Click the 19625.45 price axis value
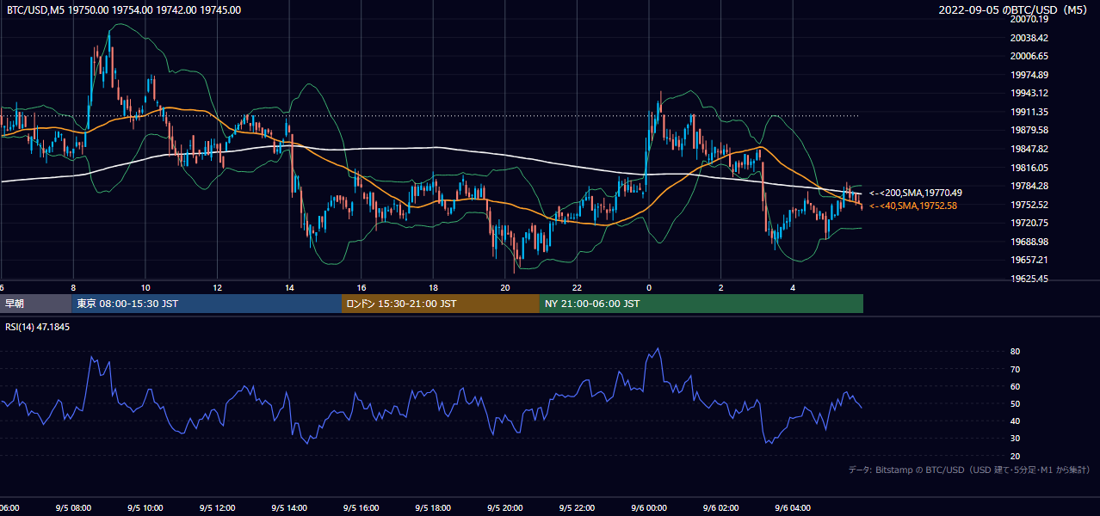Image resolution: width=1100 pixels, height=516 pixels. [x=1029, y=279]
